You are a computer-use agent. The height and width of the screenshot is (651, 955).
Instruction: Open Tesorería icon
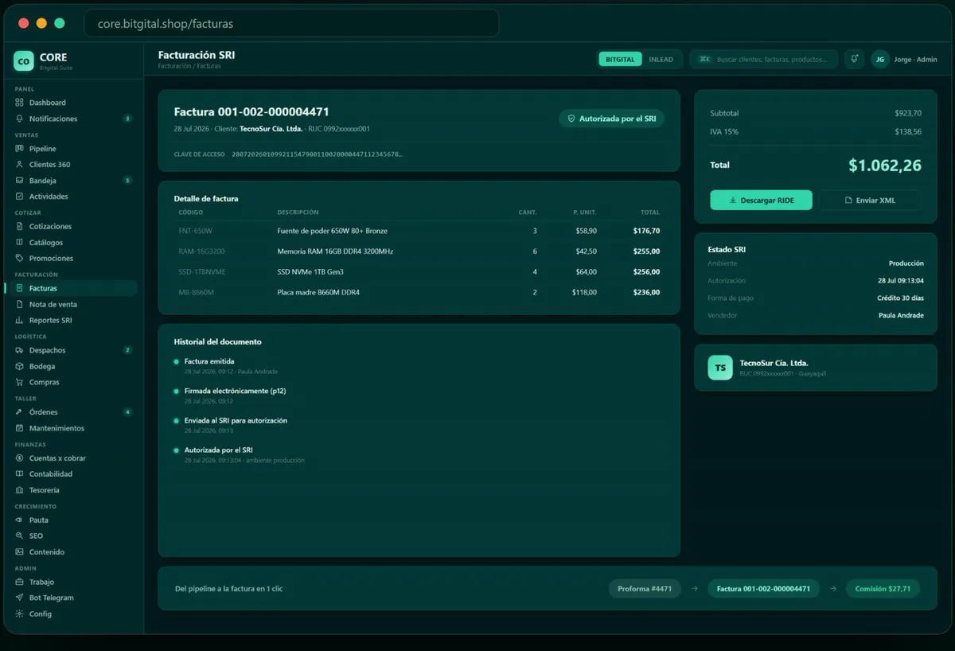20,490
